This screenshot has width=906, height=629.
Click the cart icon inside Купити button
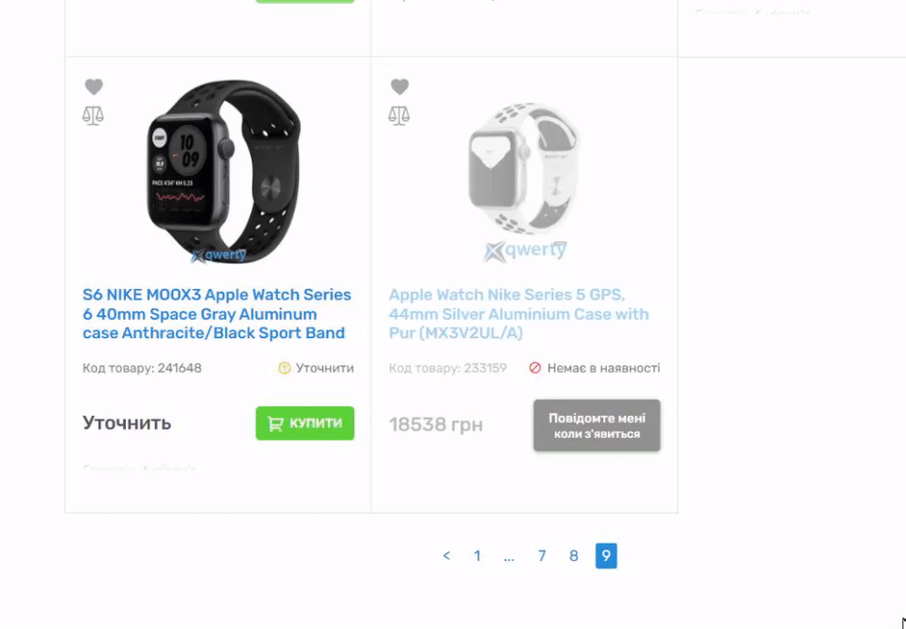click(275, 424)
